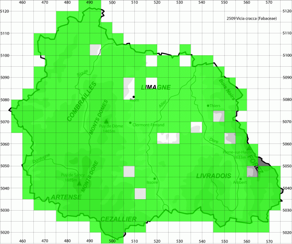Click the Ambert city dot marker
This screenshot has width=292, height=244.
(x=241, y=179)
